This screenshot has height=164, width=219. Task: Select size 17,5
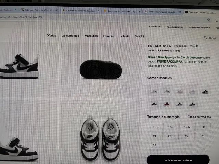(x=171, y=127)
